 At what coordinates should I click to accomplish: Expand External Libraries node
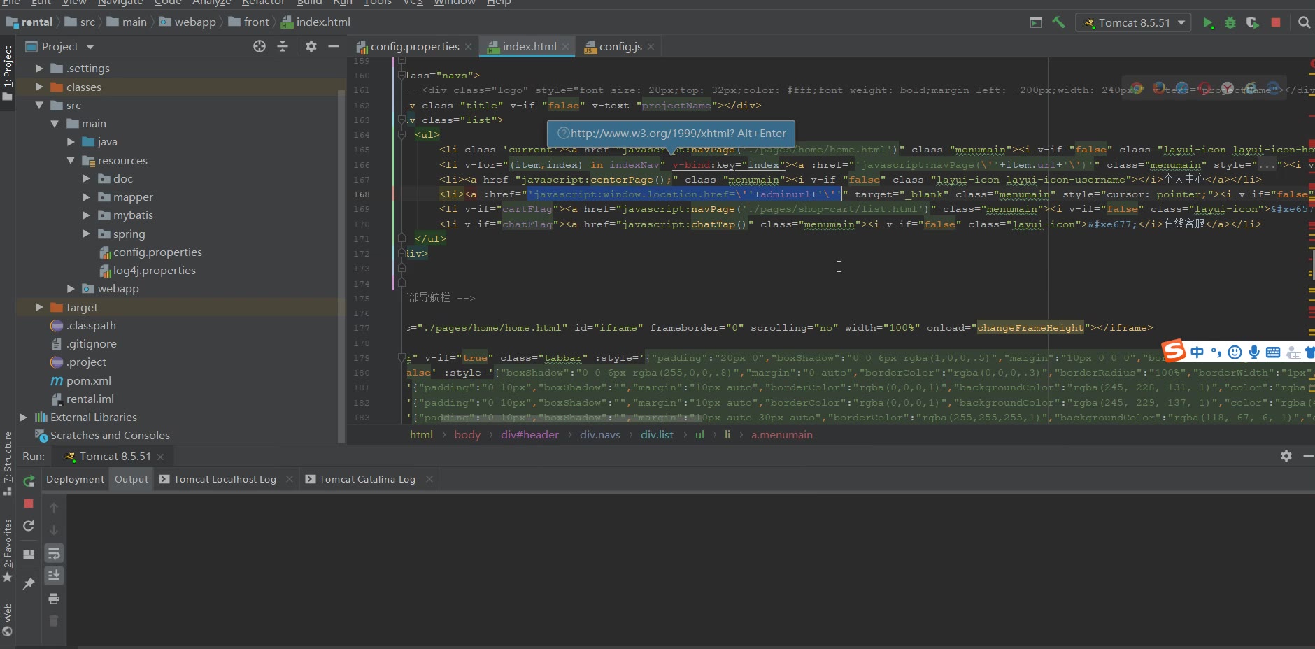[23, 418]
